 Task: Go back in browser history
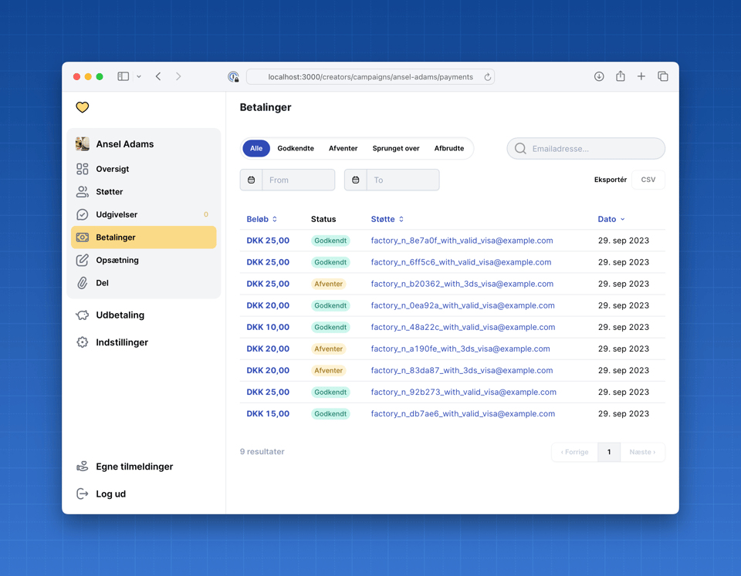coord(158,76)
